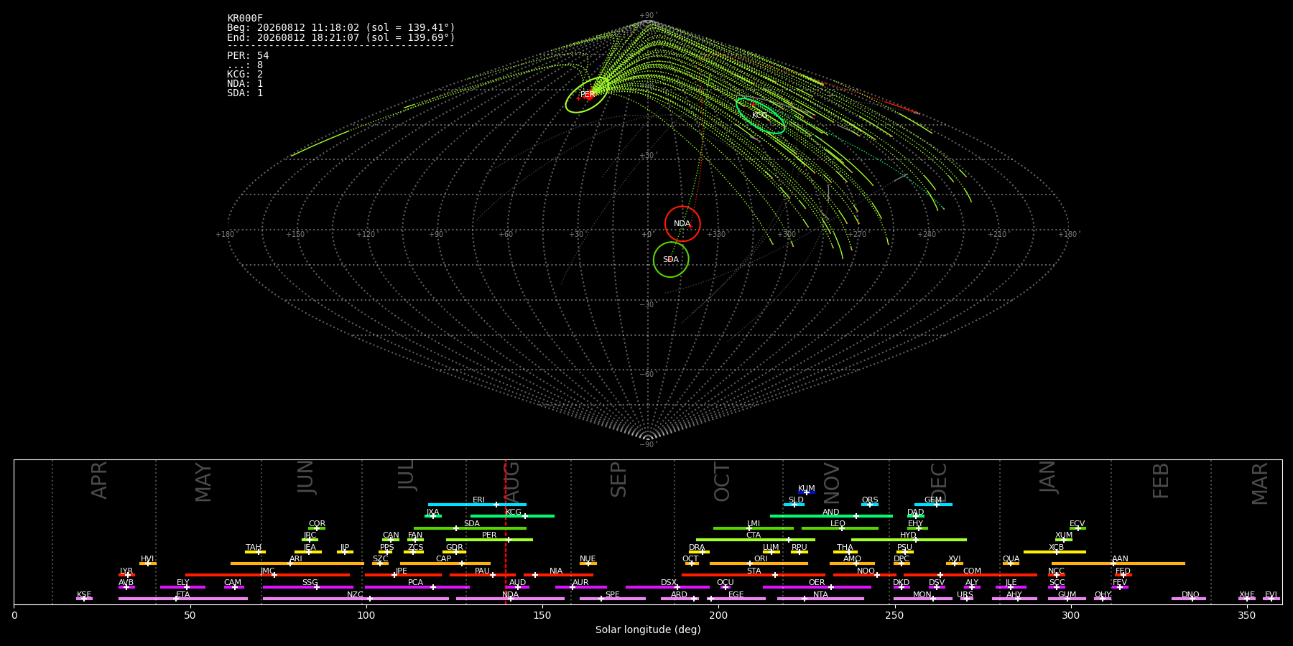The height and width of the screenshot is (646, 1293).
Task: Click the PER radiant ellipse on sky map
Action: (x=587, y=95)
